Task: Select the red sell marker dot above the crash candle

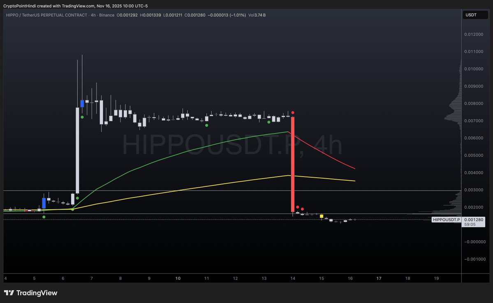Action: [293, 112]
